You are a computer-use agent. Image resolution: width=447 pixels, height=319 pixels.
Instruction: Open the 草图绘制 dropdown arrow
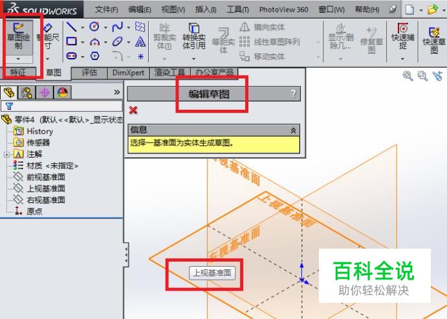click(18, 59)
